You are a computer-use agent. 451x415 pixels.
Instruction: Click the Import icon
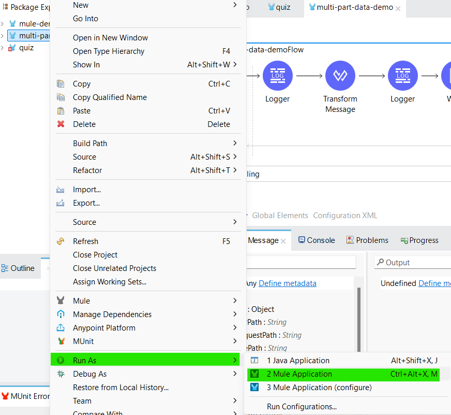(x=61, y=190)
